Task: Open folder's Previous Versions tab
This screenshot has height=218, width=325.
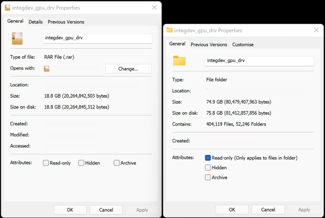Action: pyautogui.click(x=209, y=44)
